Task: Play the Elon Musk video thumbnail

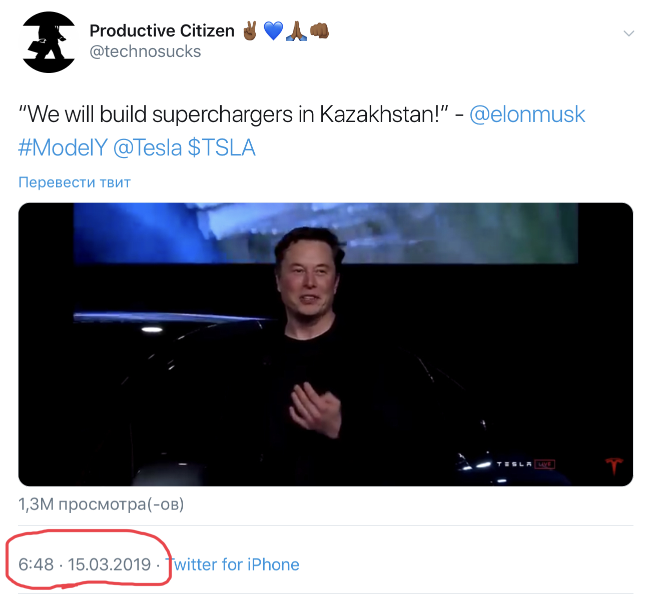Action: (x=325, y=344)
